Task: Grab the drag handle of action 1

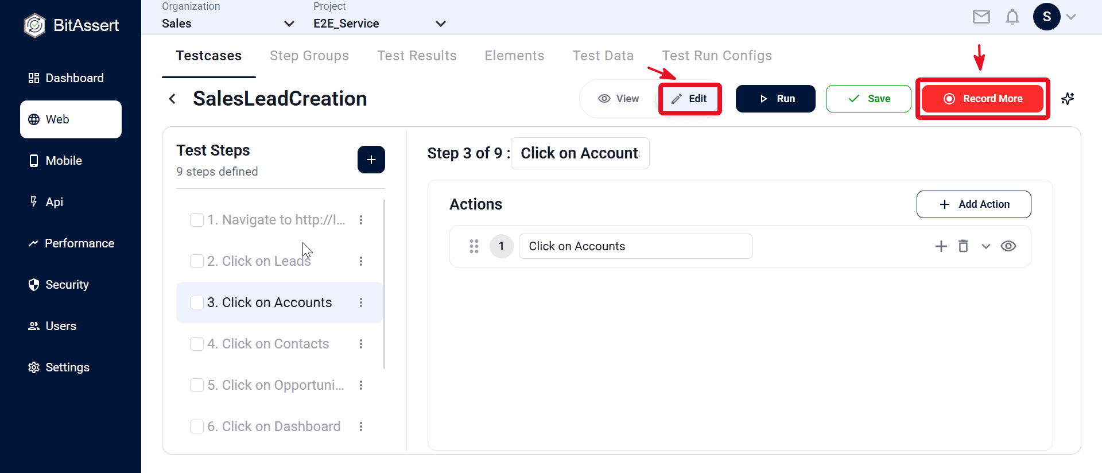Action: pyautogui.click(x=474, y=246)
